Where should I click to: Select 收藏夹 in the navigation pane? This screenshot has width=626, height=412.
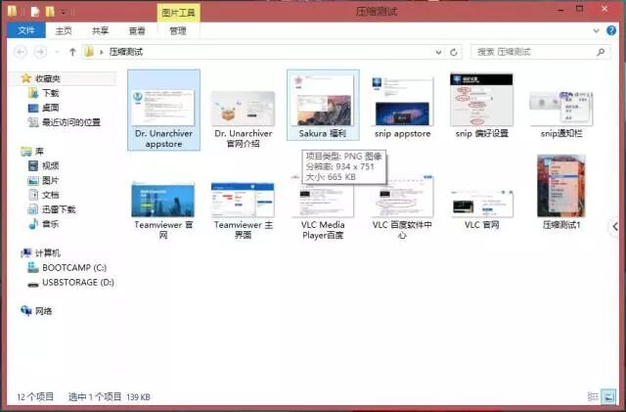point(48,78)
